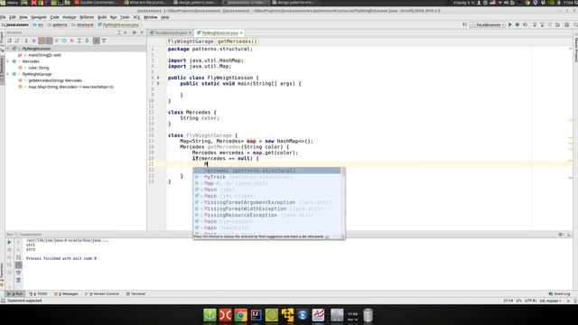Screen dimensions: 578x325
Task: Toggle soft-wrap in Run console
Action: coord(18,257)
